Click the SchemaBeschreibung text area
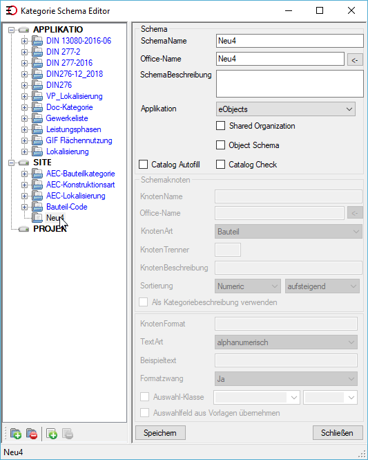Viewport: 368px width, 460px height. 290,84
